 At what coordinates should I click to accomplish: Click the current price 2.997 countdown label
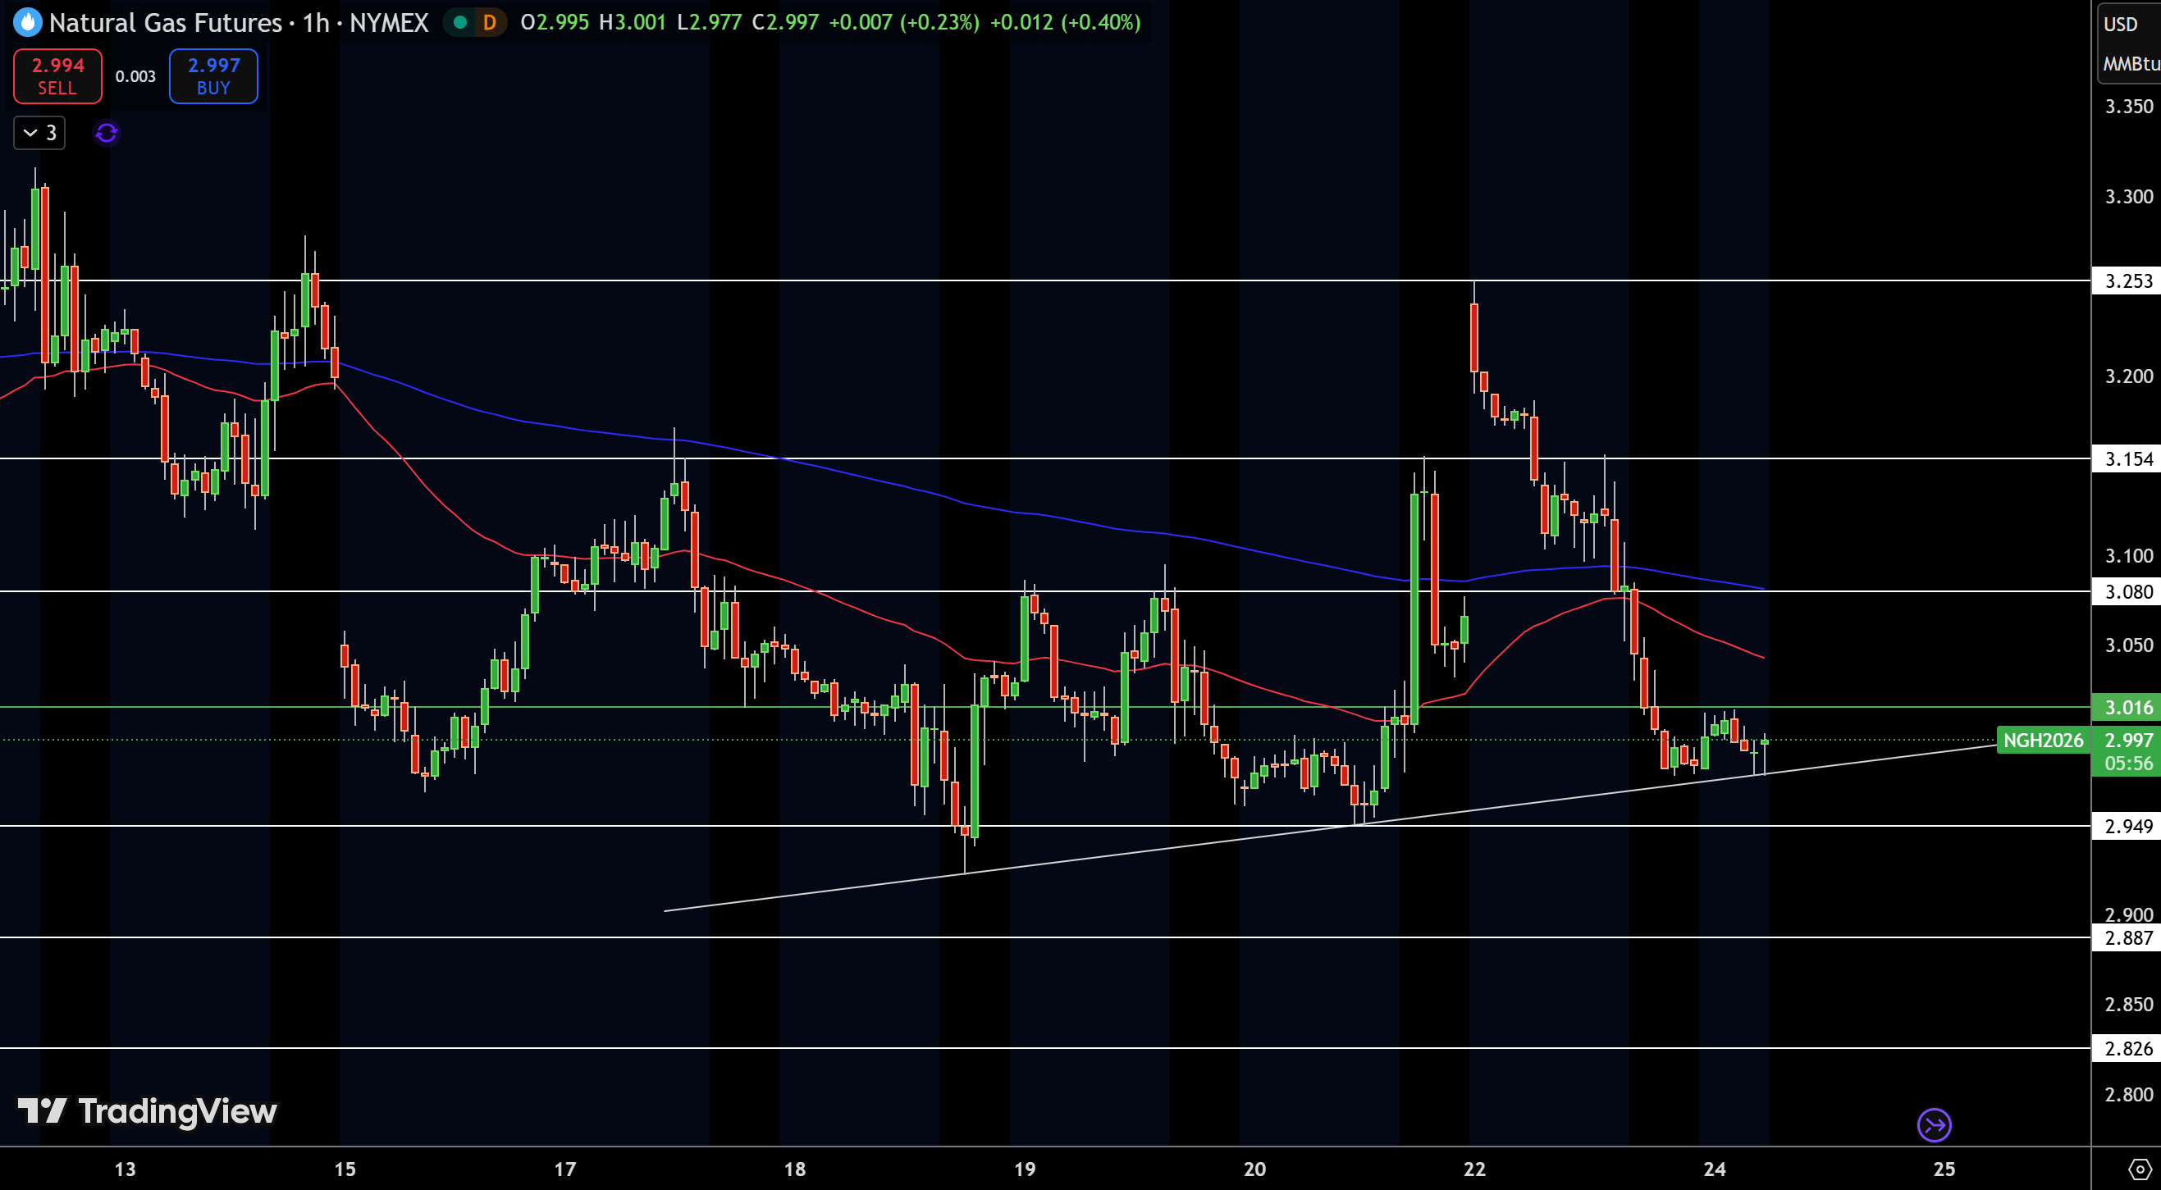(x=2127, y=751)
